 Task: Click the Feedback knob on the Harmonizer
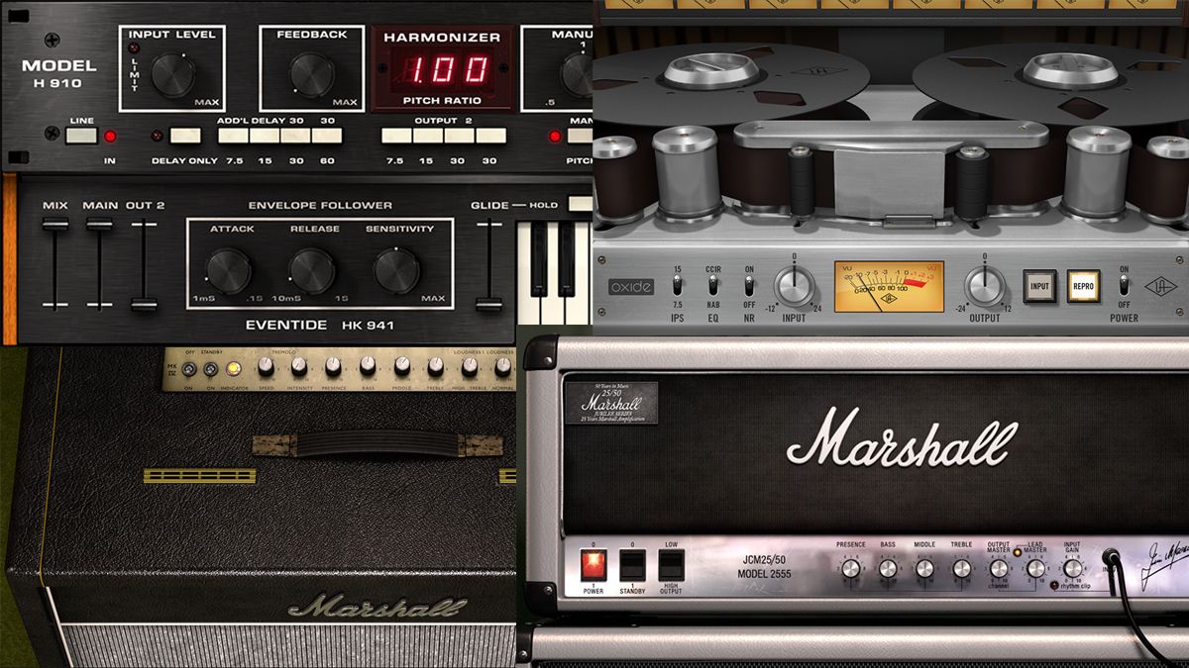click(x=312, y=74)
